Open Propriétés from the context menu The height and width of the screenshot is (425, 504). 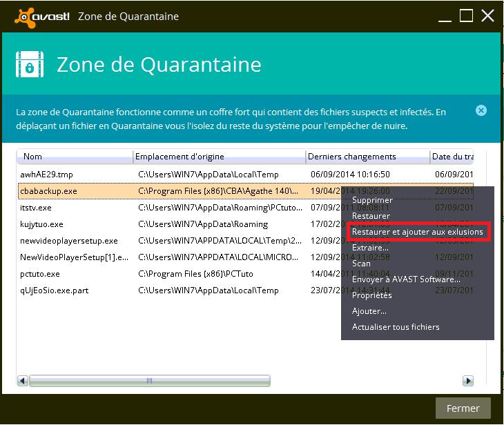coord(372,295)
